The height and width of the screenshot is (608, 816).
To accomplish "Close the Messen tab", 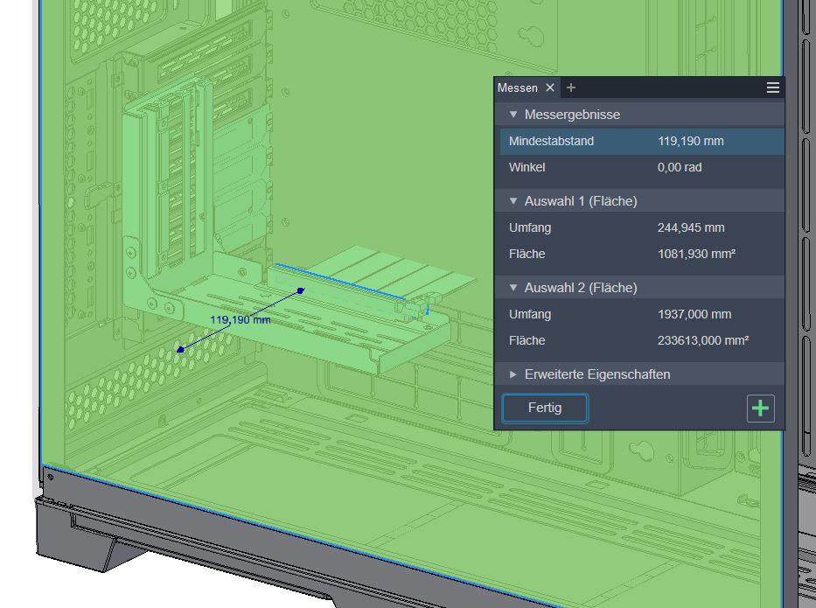I will click(x=550, y=87).
